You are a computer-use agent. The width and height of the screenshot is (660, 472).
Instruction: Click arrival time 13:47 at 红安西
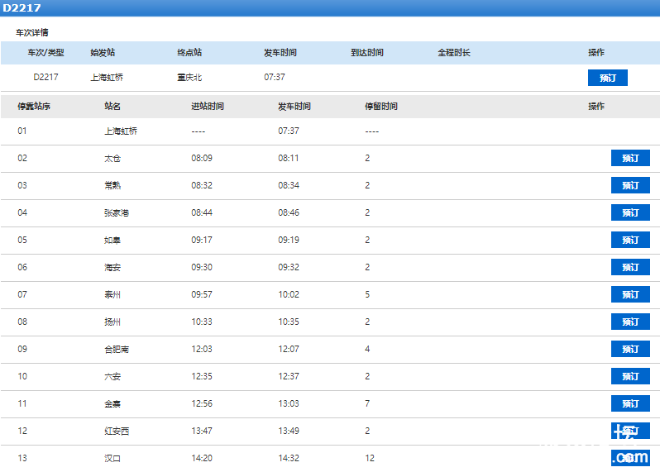point(202,431)
